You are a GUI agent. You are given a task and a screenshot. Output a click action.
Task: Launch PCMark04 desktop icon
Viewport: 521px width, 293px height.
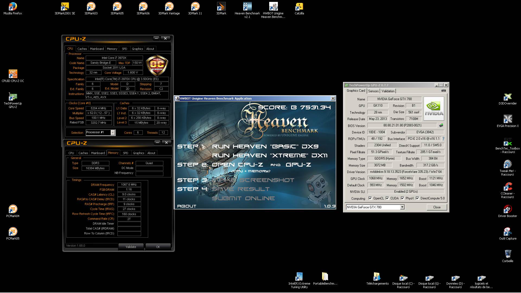tap(13, 211)
